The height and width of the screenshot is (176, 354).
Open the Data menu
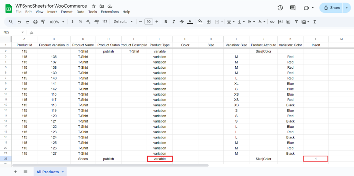(80, 12)
